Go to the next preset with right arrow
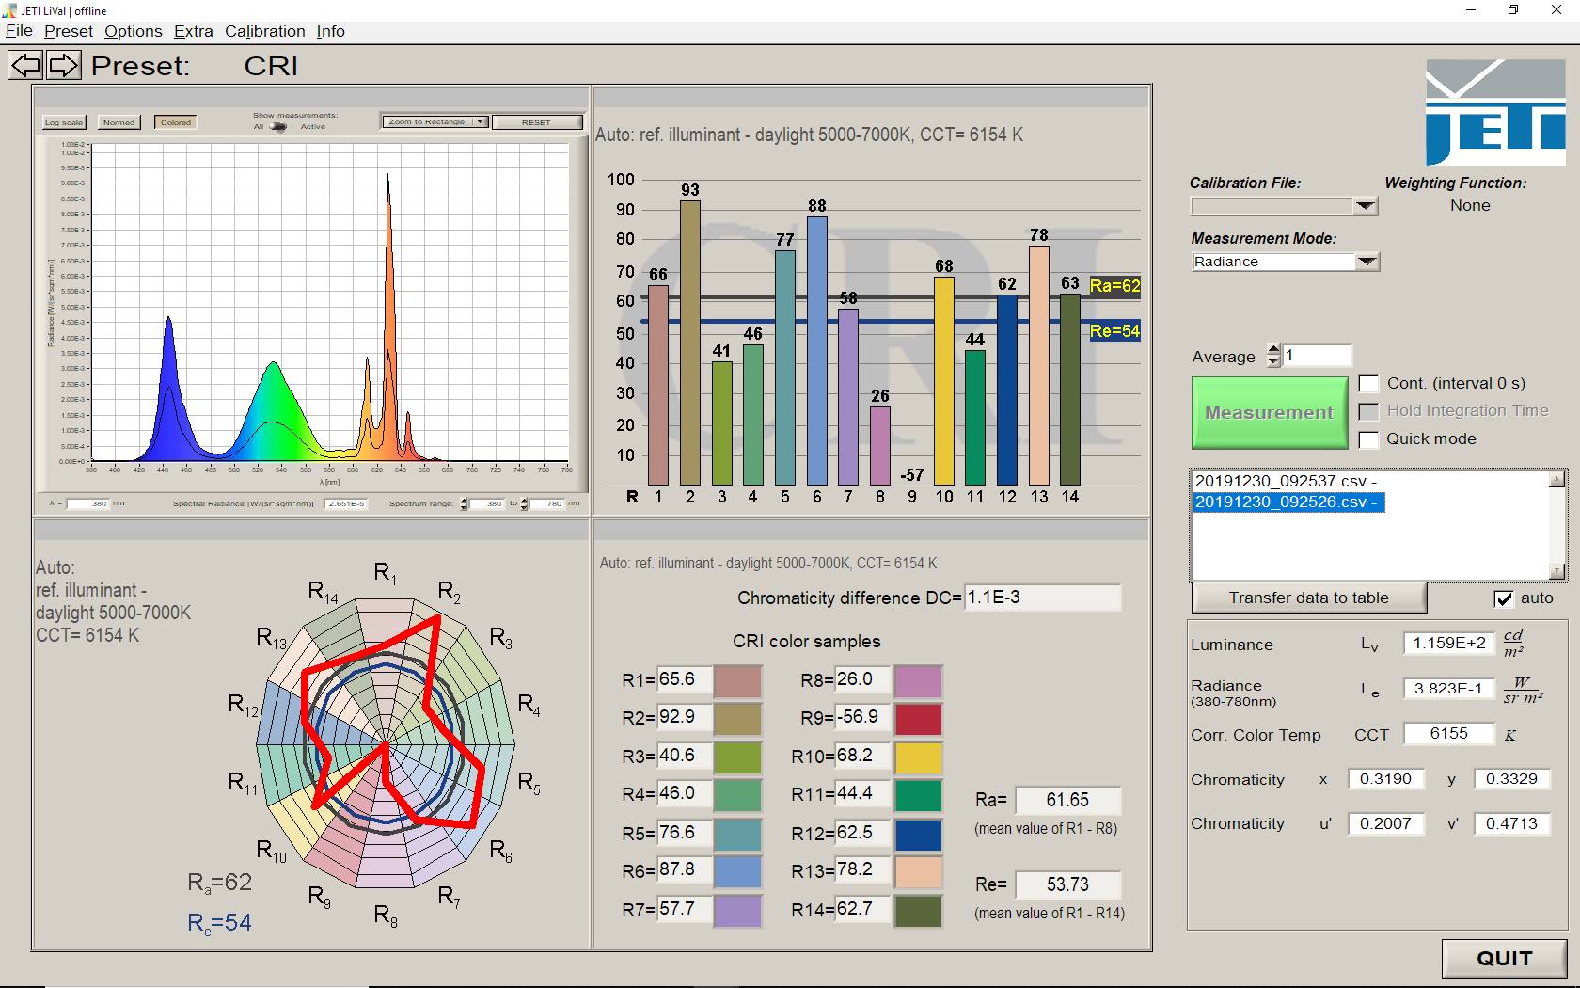 (x=64, y=65)
